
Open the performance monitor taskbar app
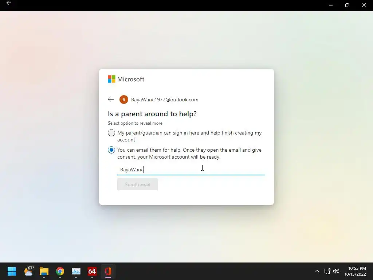[x=76, y=271]
